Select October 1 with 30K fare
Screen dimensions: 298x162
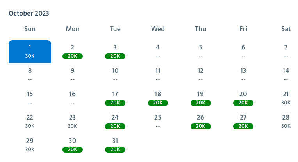(30, 51)
